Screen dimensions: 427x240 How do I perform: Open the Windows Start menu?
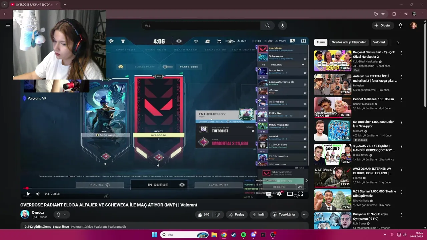click(x=154, y=235)
